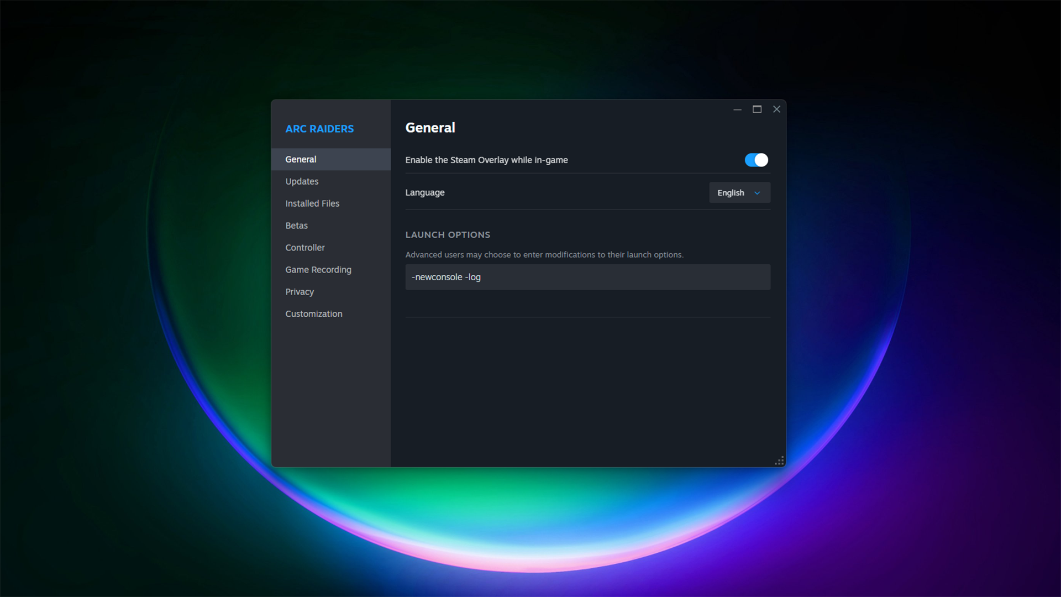Click the chevron in the Language selector
This screenshot has height=597, width=1061.
point(757,193)
